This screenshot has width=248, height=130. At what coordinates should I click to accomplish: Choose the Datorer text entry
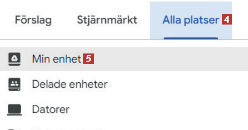click(x=51, y=110)
